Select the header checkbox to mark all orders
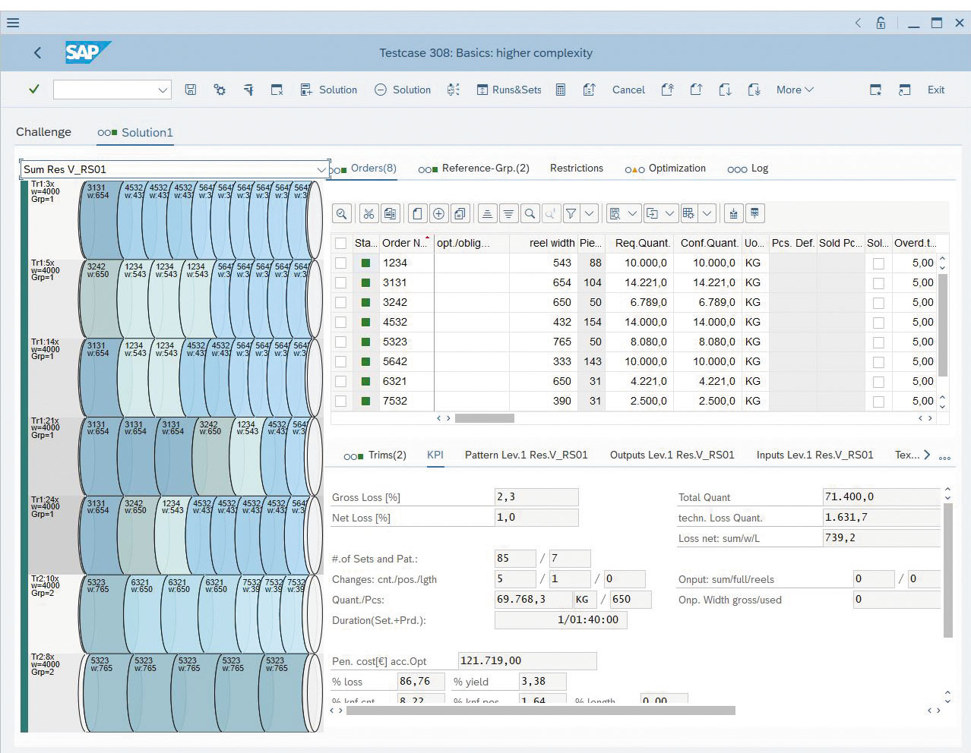 [x=341, y=243]
